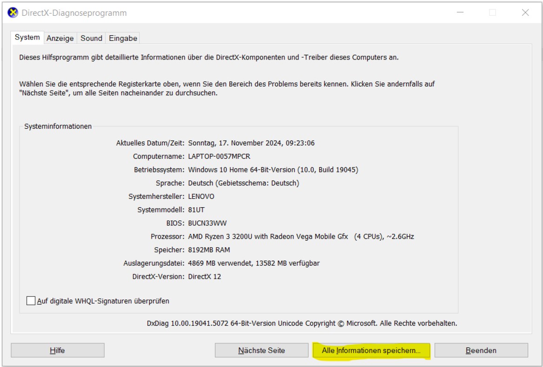The image size is (543, 367).
Task: Click the manufacturer value LENOVO
Action: tap(201, 197)
